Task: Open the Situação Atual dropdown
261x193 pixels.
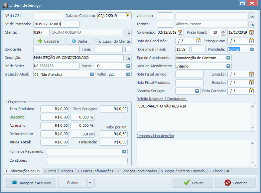Action: coord(92,75)
